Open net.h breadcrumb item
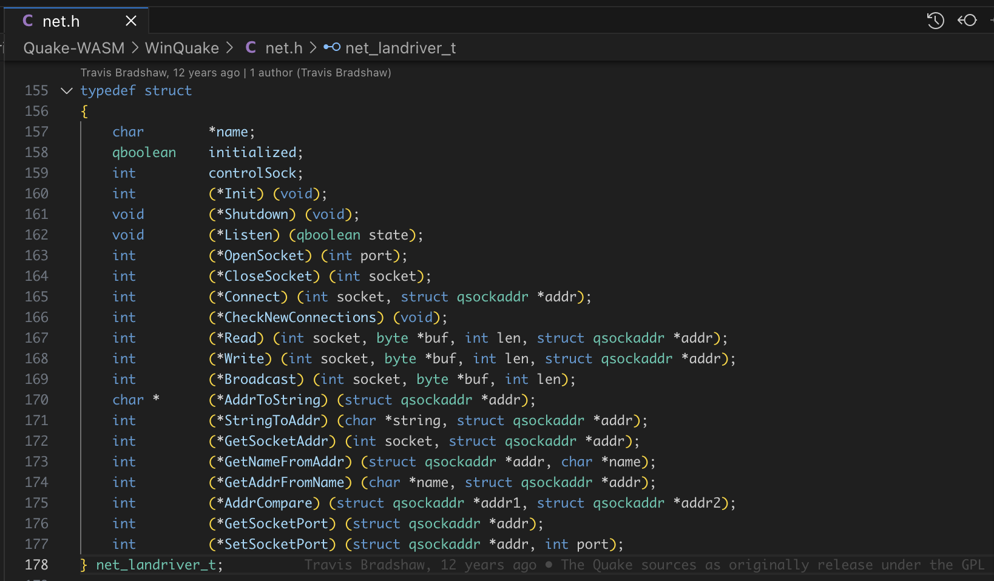The image size is (994, 581). [x=283, y=48]
